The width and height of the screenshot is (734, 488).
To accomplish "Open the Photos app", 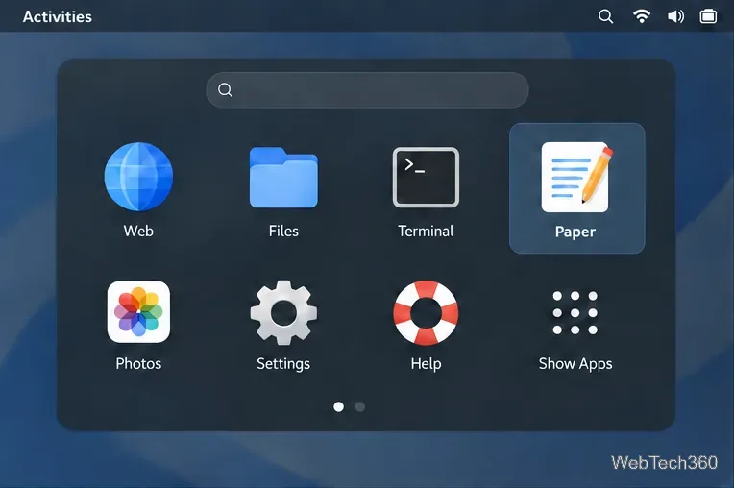I will 138,311.
